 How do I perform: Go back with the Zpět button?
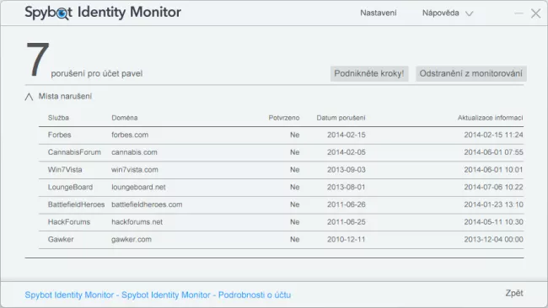pos(514,294)
